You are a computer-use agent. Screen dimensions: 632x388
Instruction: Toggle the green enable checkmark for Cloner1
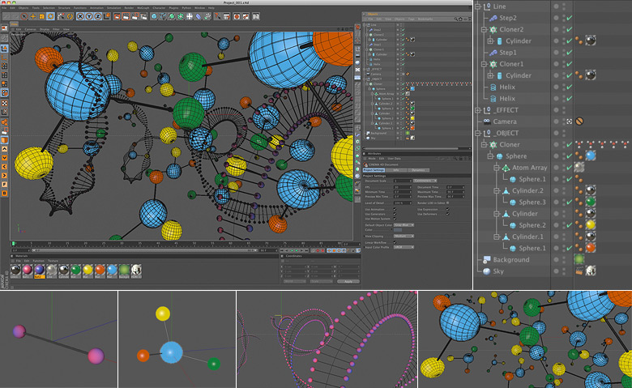[x=570, y=63]
